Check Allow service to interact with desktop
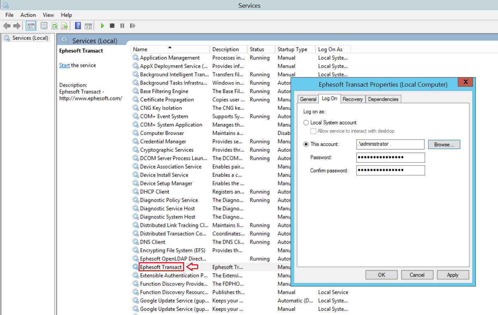Image resolution: width=498 pixels, height=315 pixels. (313, 131)
